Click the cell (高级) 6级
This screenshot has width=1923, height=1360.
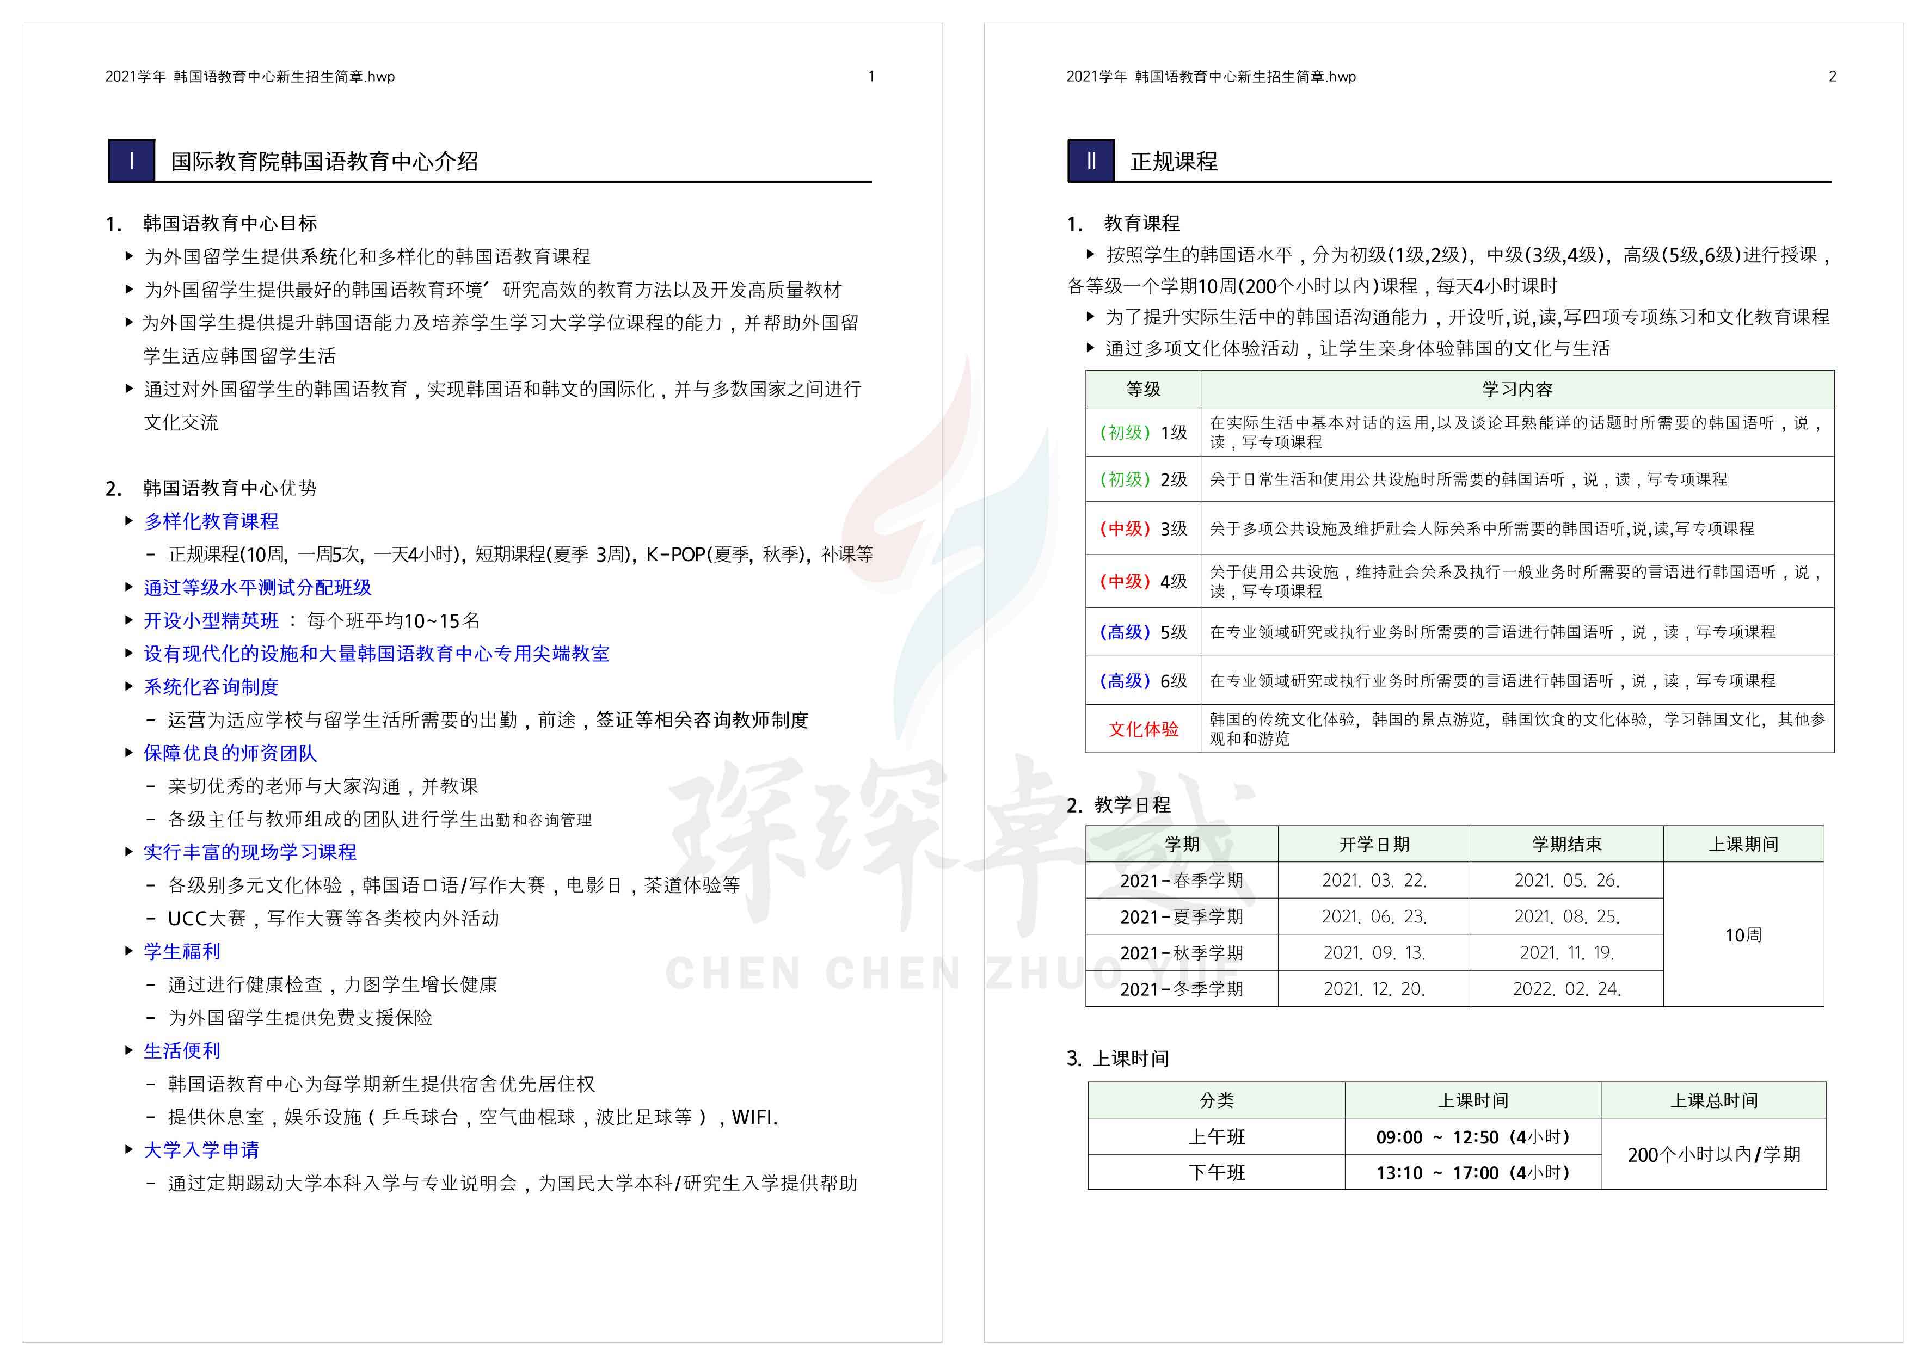click(1143, 681)
